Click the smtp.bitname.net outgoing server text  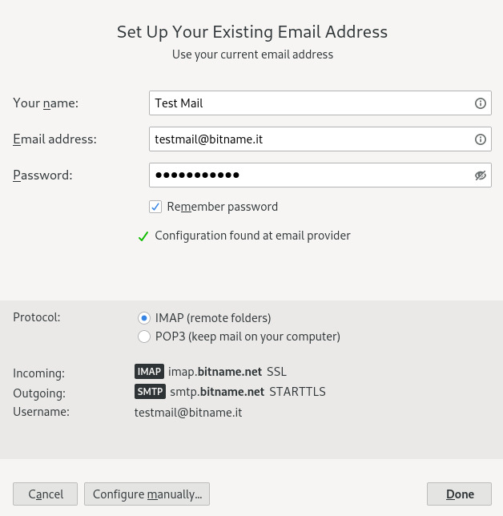tap(217, 392)
